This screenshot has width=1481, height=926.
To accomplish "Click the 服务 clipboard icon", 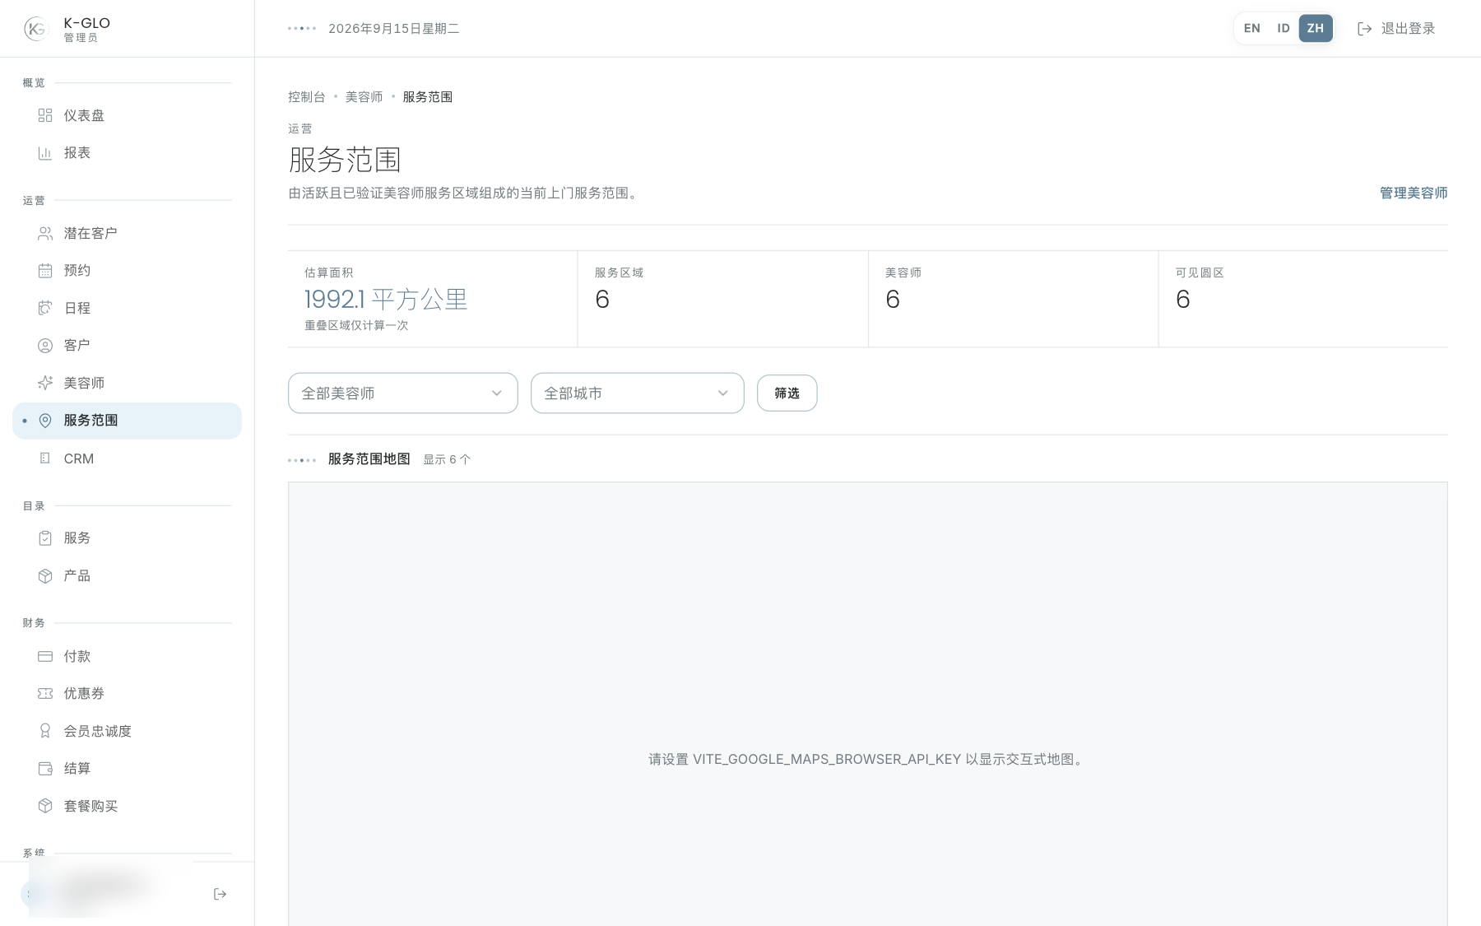I will (45, 538).
